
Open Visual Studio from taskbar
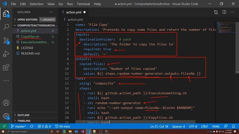83,131
